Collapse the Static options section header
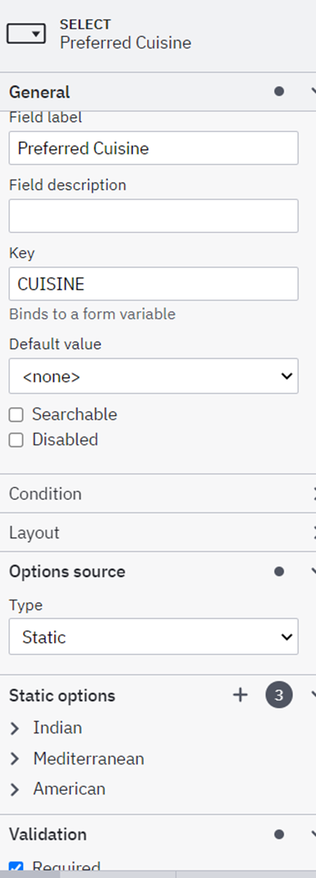 158,695
